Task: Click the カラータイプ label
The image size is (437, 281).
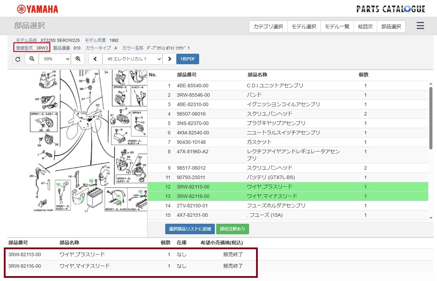Action: click(x=98, y=48)
